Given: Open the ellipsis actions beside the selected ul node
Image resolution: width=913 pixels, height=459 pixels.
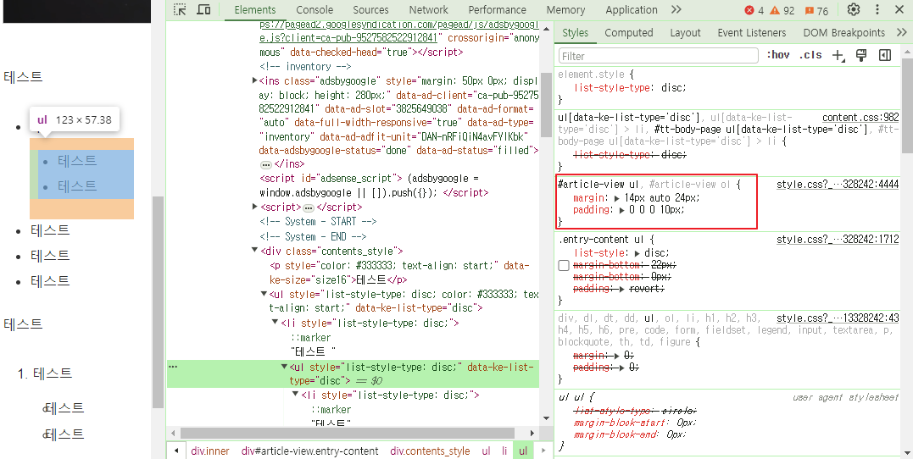Looking at the screenshot, I should 172,367.
